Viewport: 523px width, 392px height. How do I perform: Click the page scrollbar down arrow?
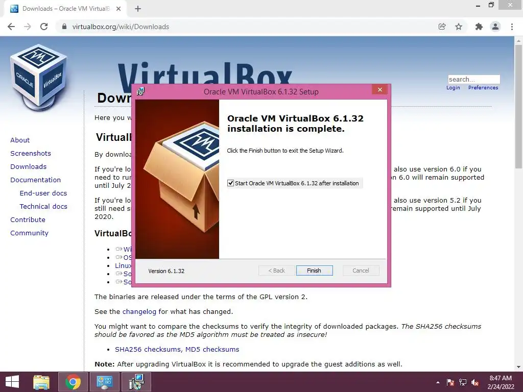[x=518, y=367]
